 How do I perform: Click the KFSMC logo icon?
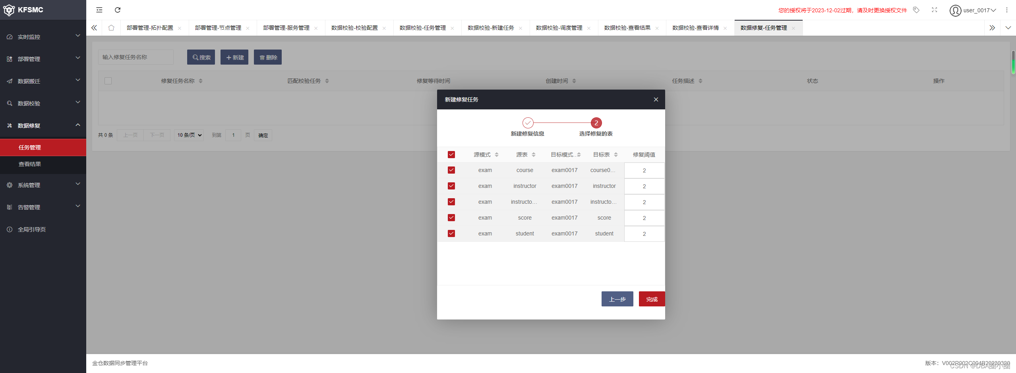pos(9,10)
